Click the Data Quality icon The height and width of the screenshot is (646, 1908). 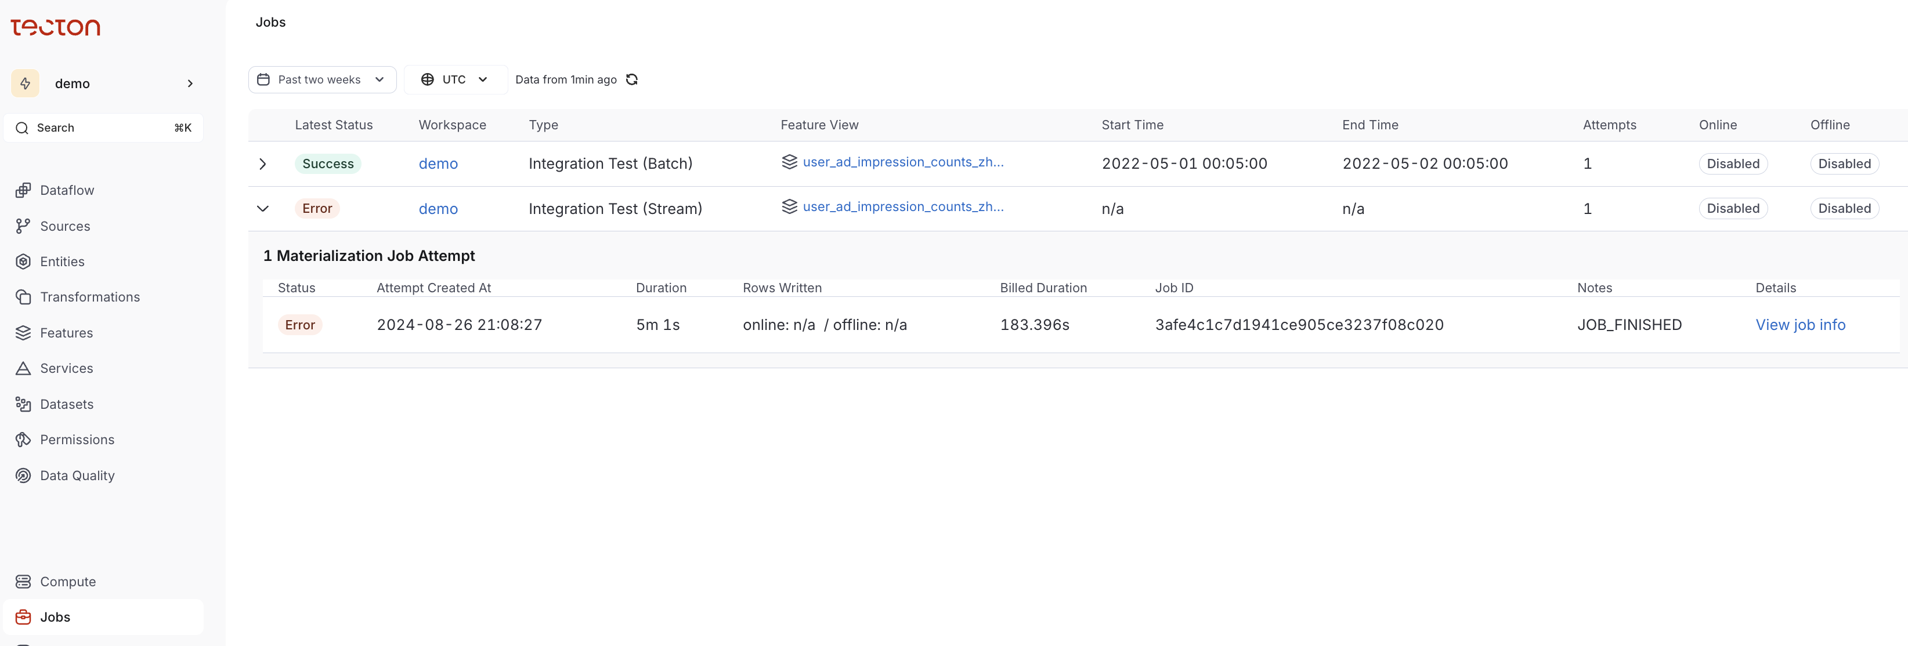[23, 475]
